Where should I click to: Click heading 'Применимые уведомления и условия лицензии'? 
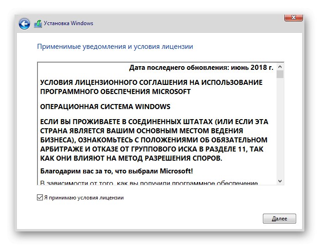[115, 47]
